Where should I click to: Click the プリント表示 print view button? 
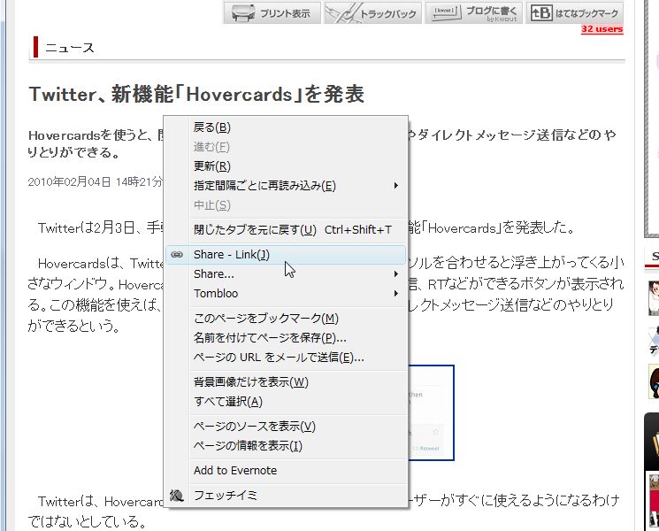click(x=272, y=13)
